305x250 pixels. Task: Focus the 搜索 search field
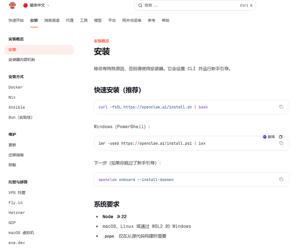point(195,5)
